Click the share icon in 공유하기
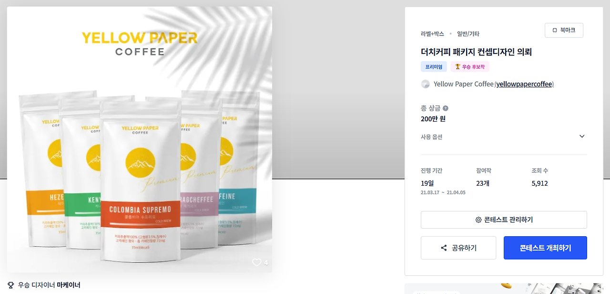 (444, 248)
